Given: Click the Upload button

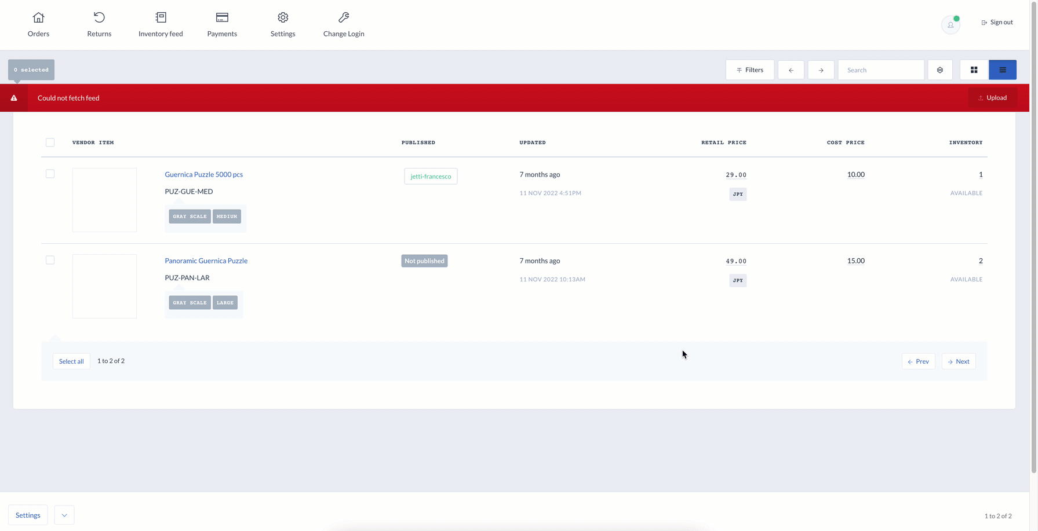Looking at the screenshot, I should [992, 97].
